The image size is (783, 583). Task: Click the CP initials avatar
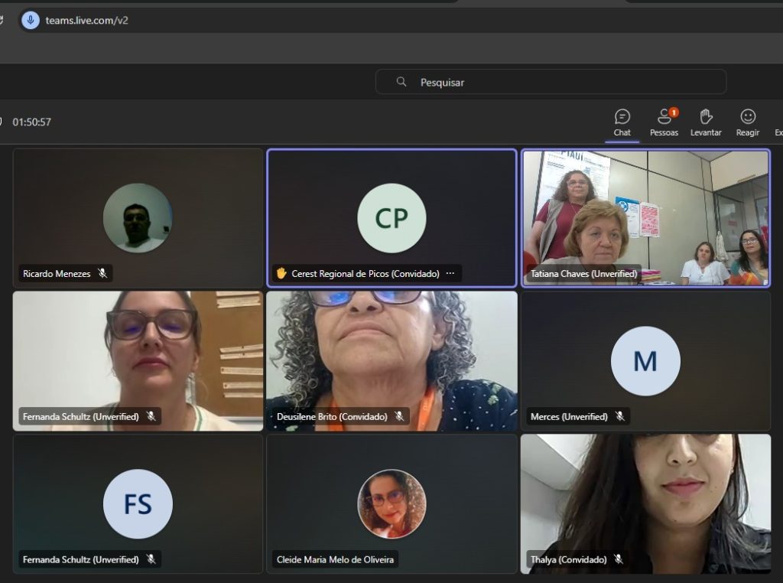(x=391, y=218)
